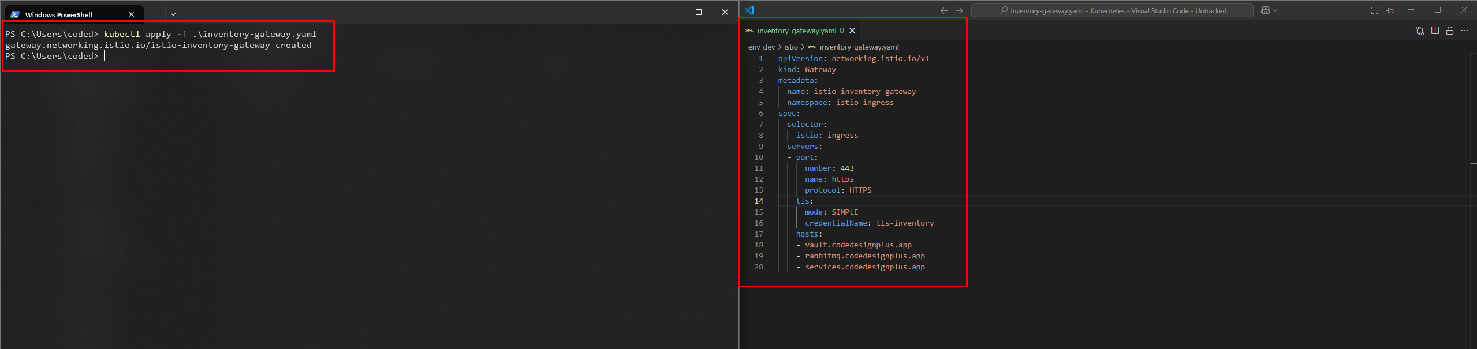1477x349 pixels.
Task: Pin the VS Code window on top
Action: [1390, 10]
